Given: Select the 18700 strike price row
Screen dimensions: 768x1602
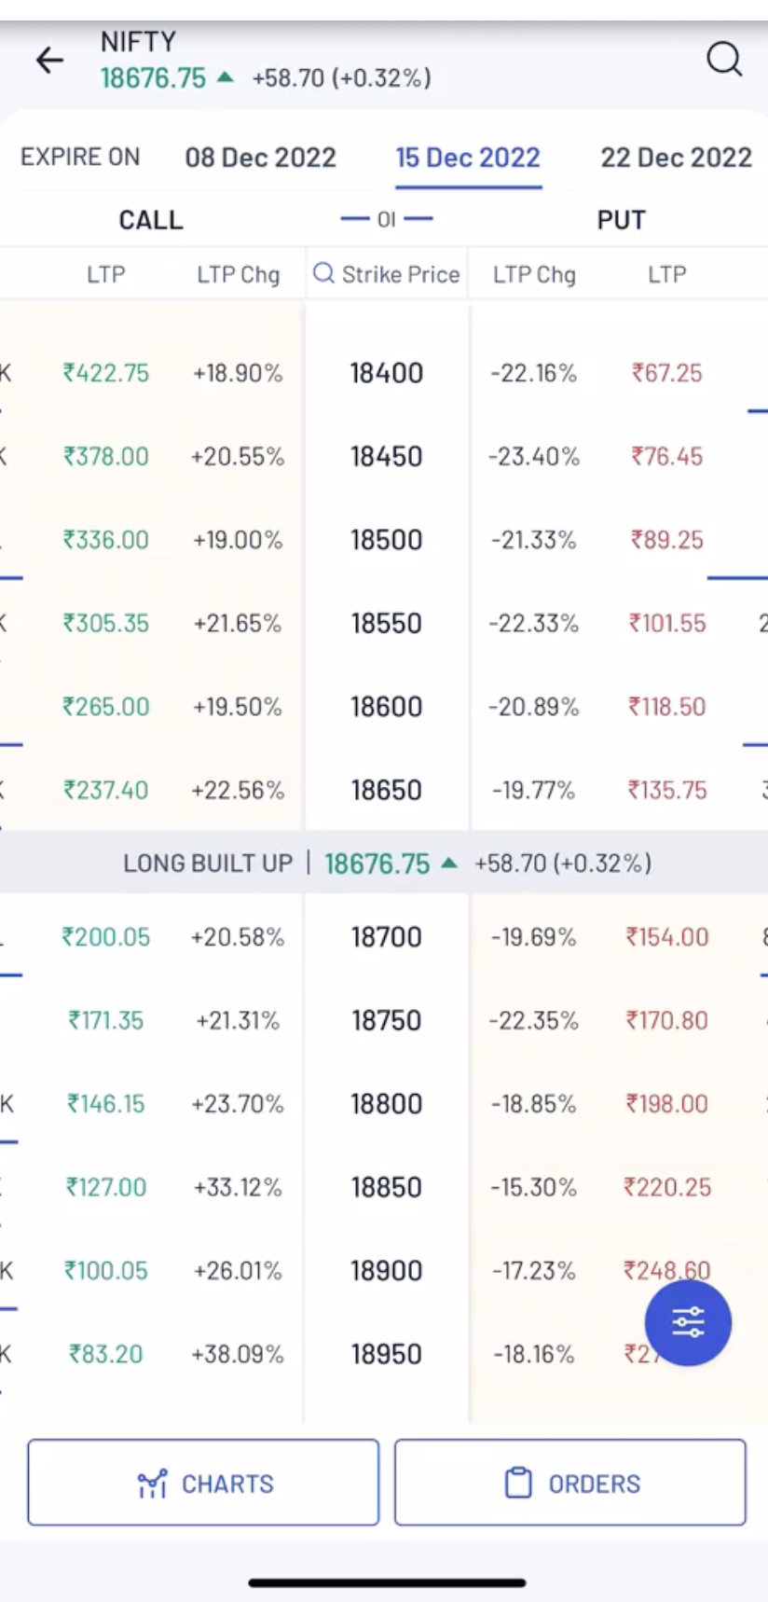Looking at the screenshot, I should (386, 937).
